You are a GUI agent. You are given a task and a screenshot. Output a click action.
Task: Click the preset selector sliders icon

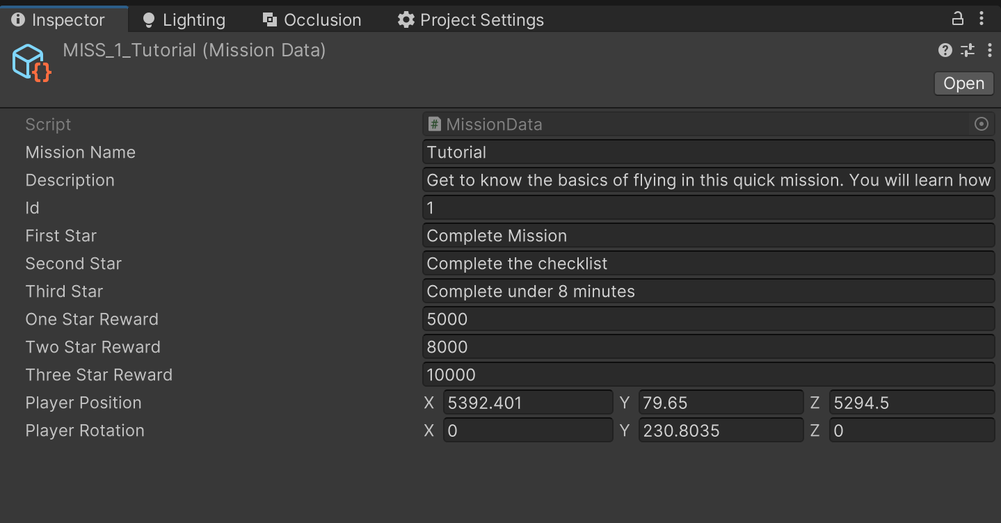coord(968,50)
